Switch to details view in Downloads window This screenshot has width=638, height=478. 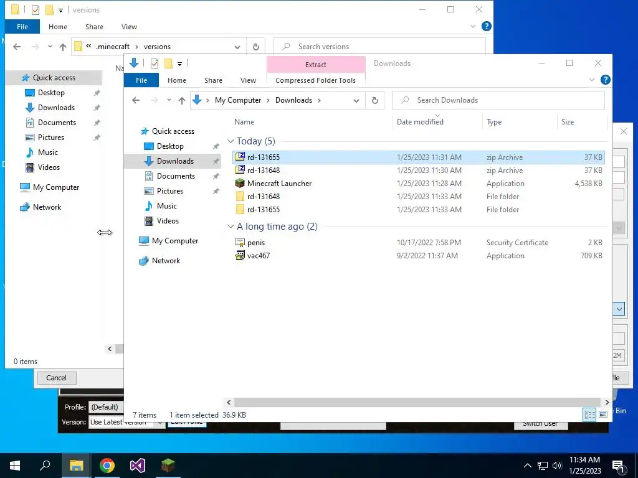click(x=589, y=414)
